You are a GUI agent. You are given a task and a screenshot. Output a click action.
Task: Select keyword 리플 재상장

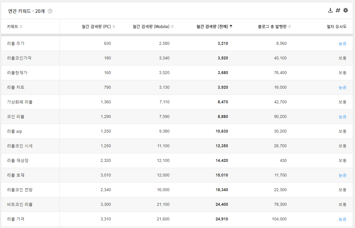(18, 161)
